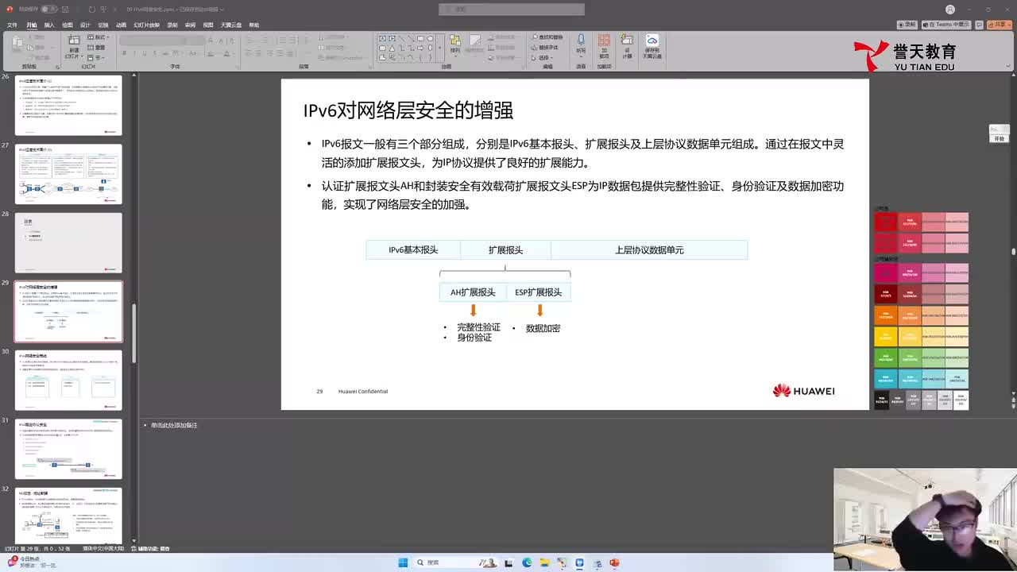Open the Windows Start menu
Viewport: 1017px width, 572px height.
(403, 562)
